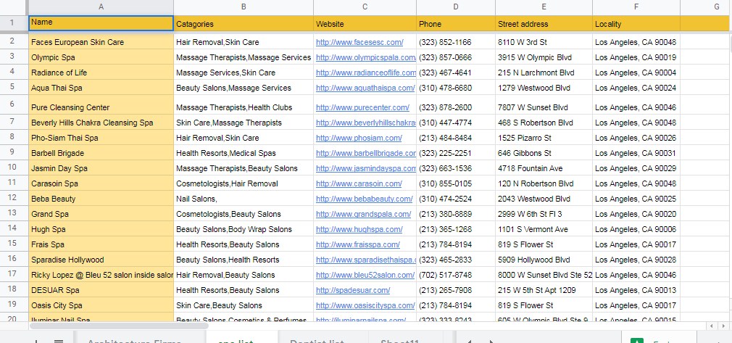Click the carasoin.com hyperlink
This screenshot has width=732, height=343.
(x=359, y=183)
